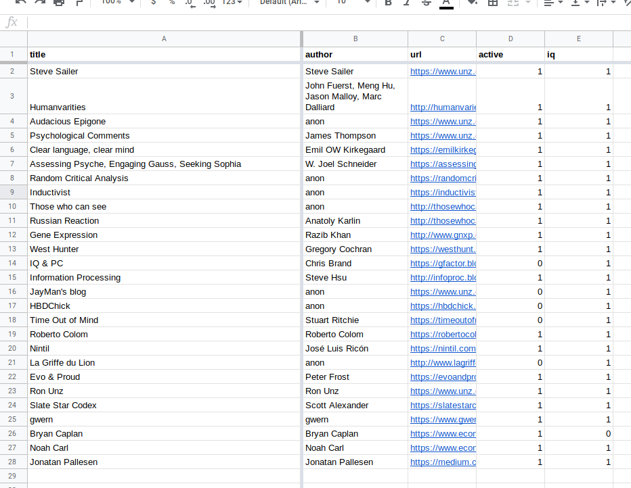This screenshot has height=488, width=631.
Task: Click the decrease decimal places icon
Action: coord(190,3)
